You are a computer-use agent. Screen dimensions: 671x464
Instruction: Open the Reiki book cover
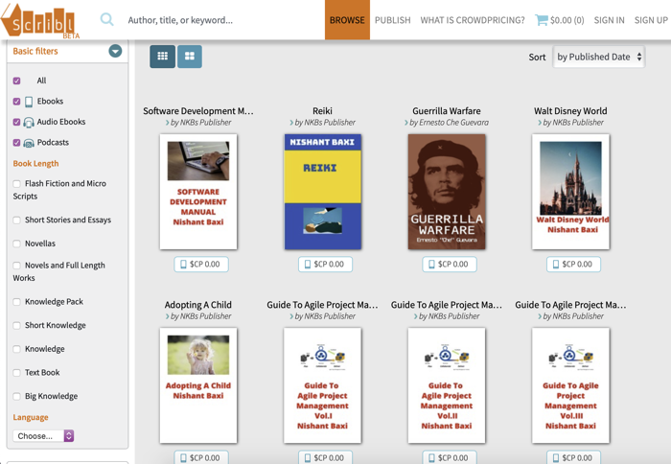(323, 192)
